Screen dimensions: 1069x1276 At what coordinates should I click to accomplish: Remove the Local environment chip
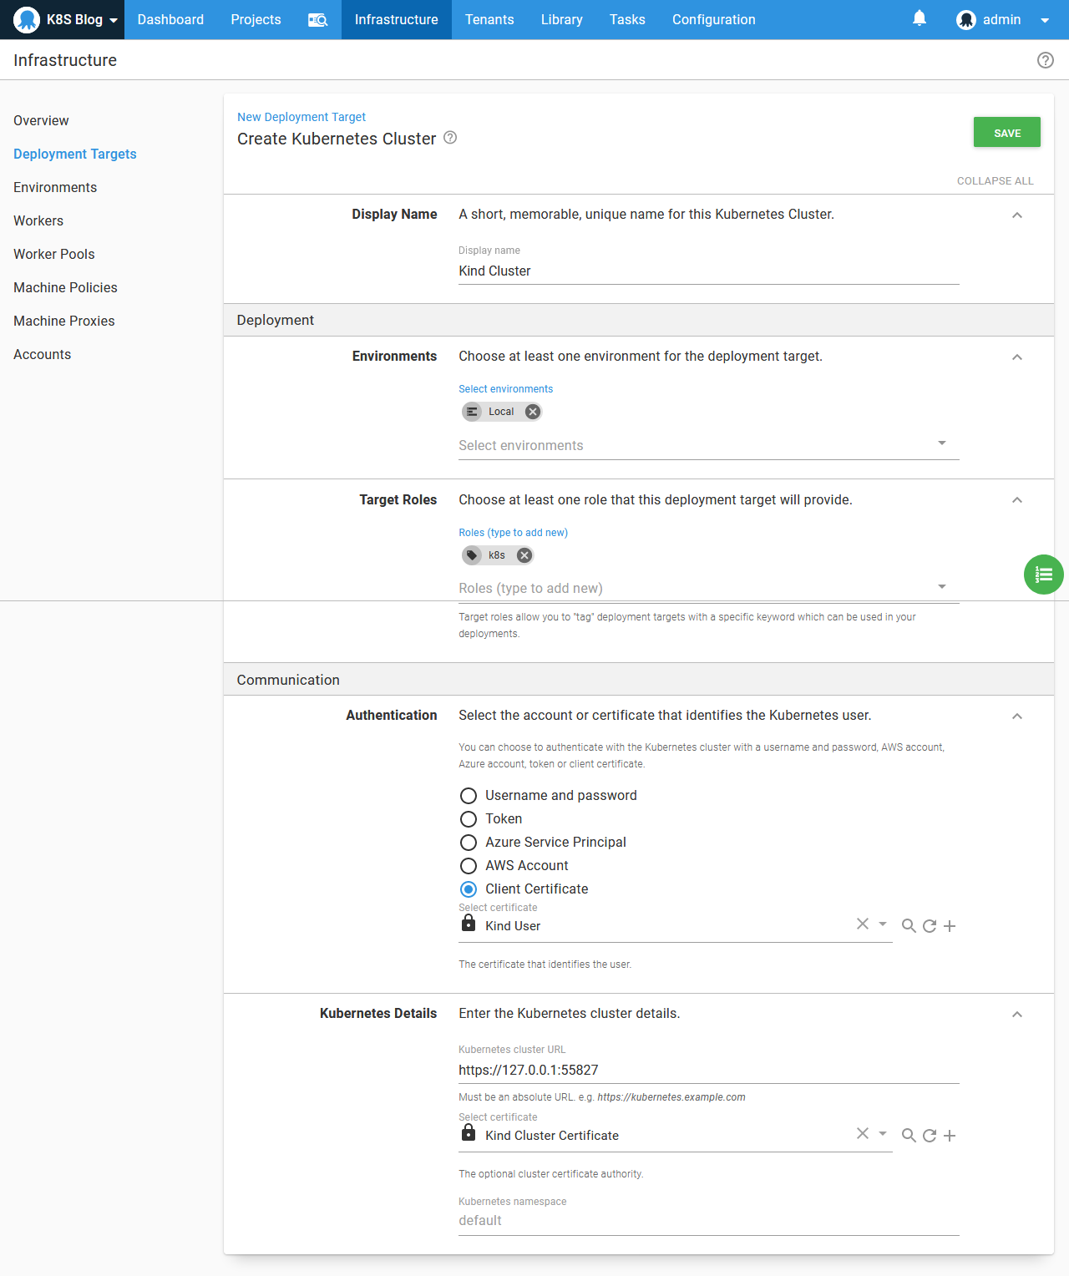click(x=532, y=412)
